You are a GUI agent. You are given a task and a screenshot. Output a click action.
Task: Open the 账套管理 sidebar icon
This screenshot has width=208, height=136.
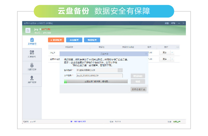(x=32, y=40)
